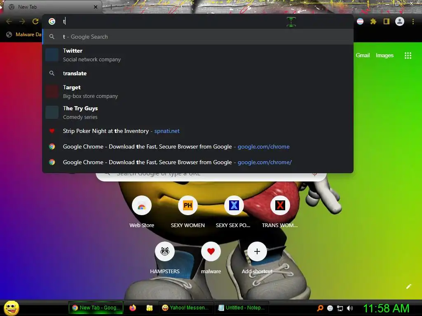Open the side panel icon
Image resolution: width=422 pixels, height=316 pixels.
click(387, 21)
